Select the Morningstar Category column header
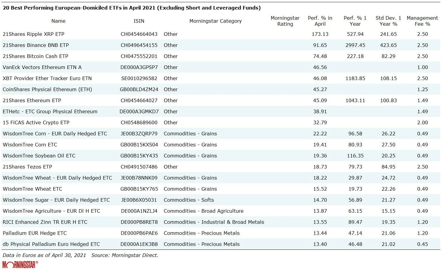Screen dimensions: 442x271 tap(215, 21)
